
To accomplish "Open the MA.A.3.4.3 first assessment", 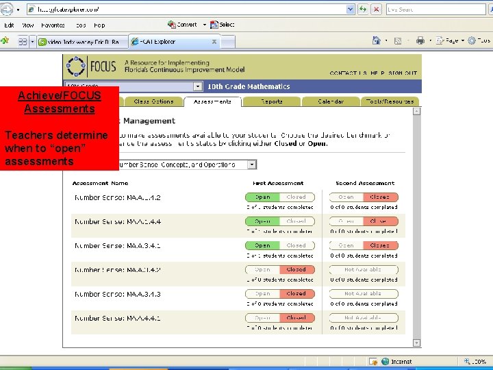I will coord(262,293).
